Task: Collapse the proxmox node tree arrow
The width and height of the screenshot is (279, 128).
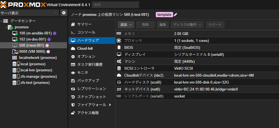Action: tap(6, 27)
